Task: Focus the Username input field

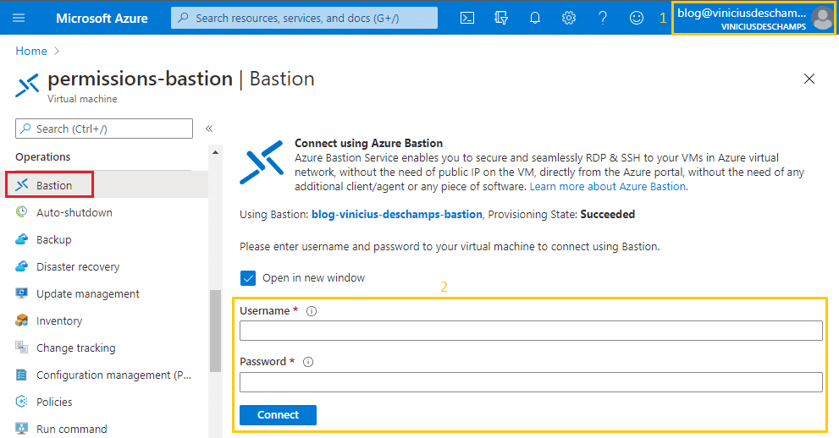Action: [531, 331]
